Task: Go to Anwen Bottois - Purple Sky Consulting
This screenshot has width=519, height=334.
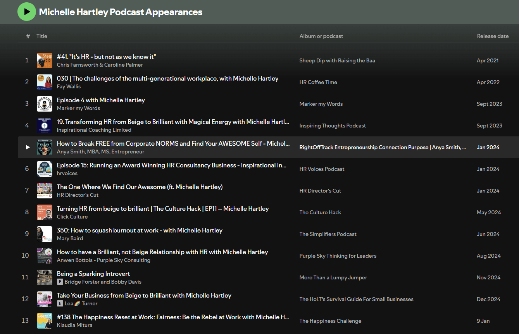Action: point(103,260)
